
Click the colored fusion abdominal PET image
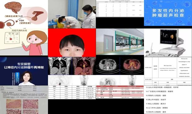132,66
